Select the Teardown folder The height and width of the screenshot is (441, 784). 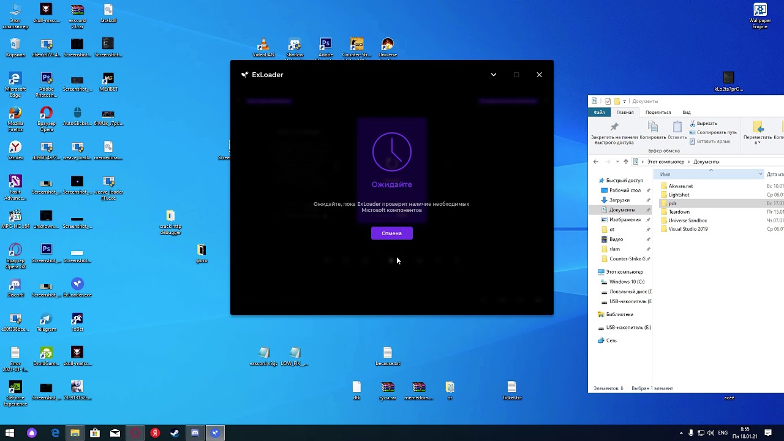pos(675,212)
